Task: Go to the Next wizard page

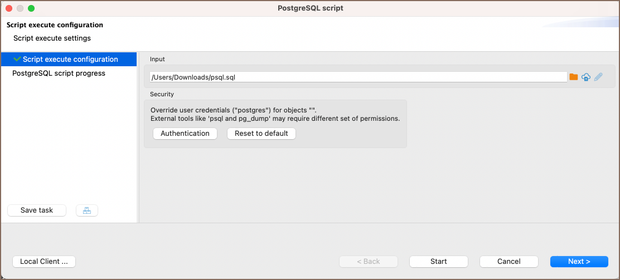Action: (x=579, y=262)
